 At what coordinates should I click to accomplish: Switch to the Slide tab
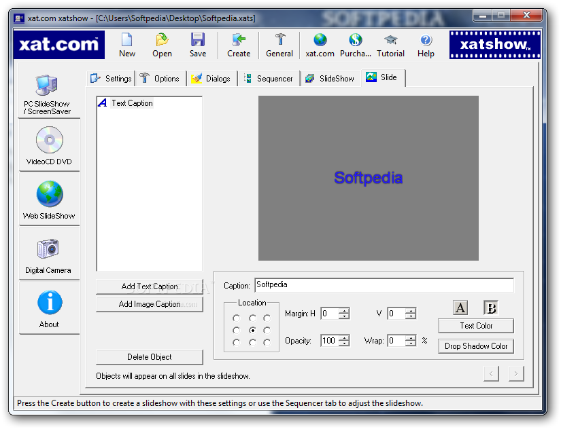point(382,77)
